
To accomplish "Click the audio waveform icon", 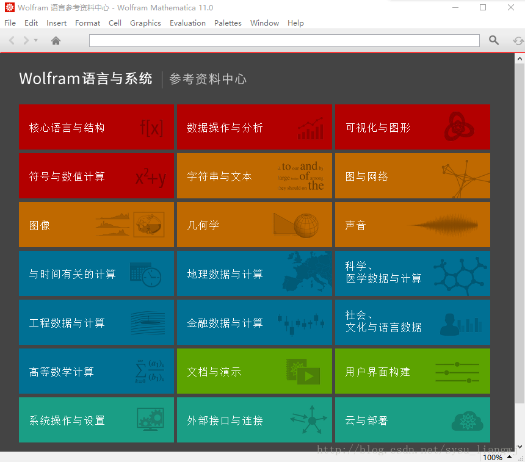I will pos(444,225).
